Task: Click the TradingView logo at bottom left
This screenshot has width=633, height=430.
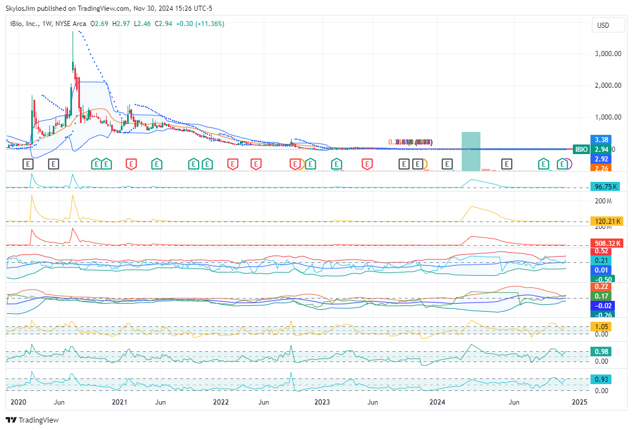Action: (x=32, y=420)
